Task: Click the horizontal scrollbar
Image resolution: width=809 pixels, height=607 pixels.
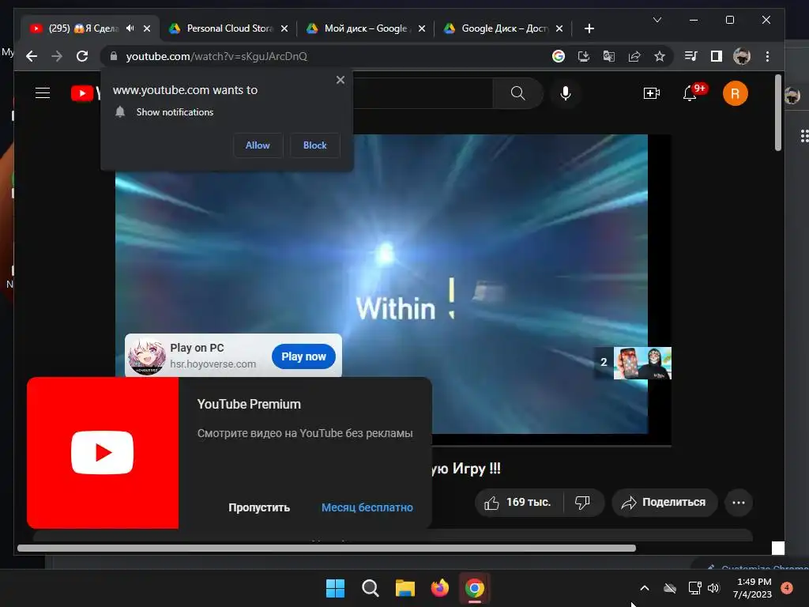Action: point(326,549)
